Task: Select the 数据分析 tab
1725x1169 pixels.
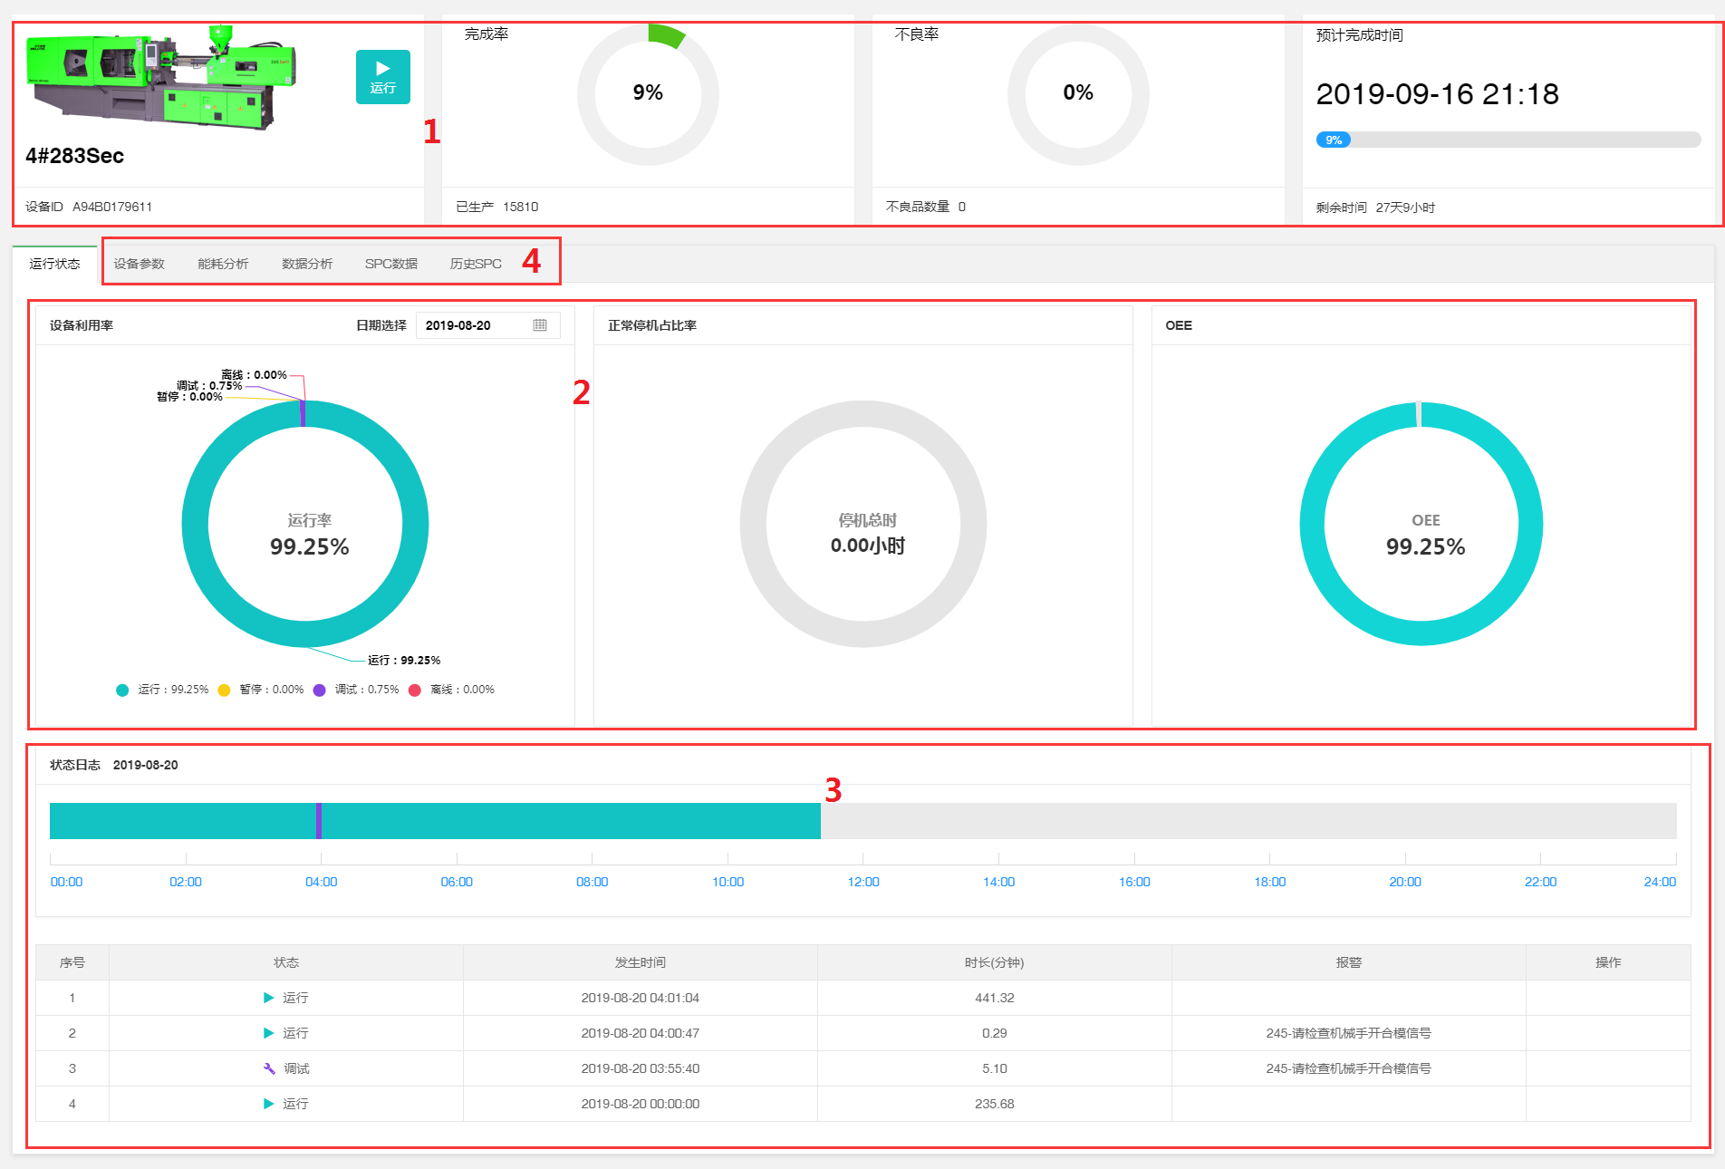Action: 307,264
